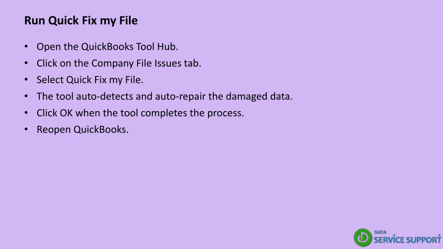Select the auto-detects and auto-repair sentence
This screenshot has height=249, width=443.
[164, 96]
